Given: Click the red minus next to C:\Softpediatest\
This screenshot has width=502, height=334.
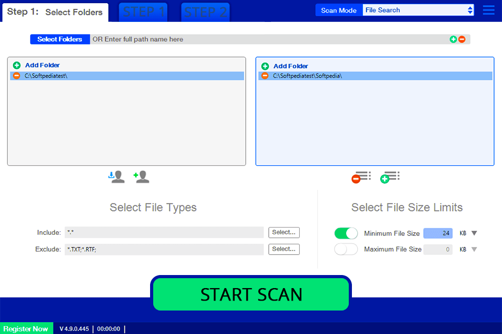Looking at the screenshot, I should [16, 76].
